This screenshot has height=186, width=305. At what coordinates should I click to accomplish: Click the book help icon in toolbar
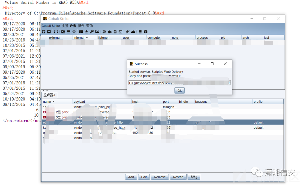[x=140, y=32]
